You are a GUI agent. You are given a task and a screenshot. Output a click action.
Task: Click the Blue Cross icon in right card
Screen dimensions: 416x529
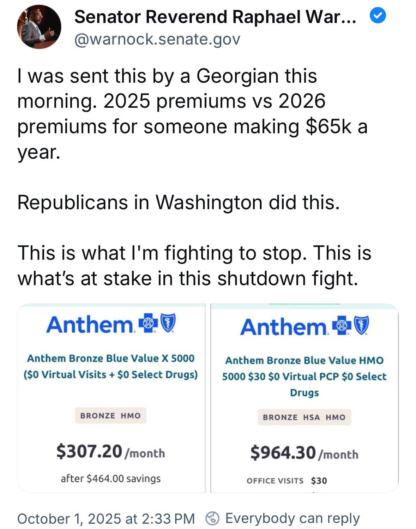(x=342, y=327)
